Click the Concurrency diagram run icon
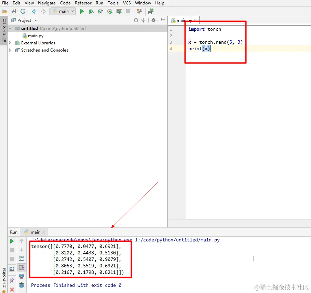 (x=119, y=12)
